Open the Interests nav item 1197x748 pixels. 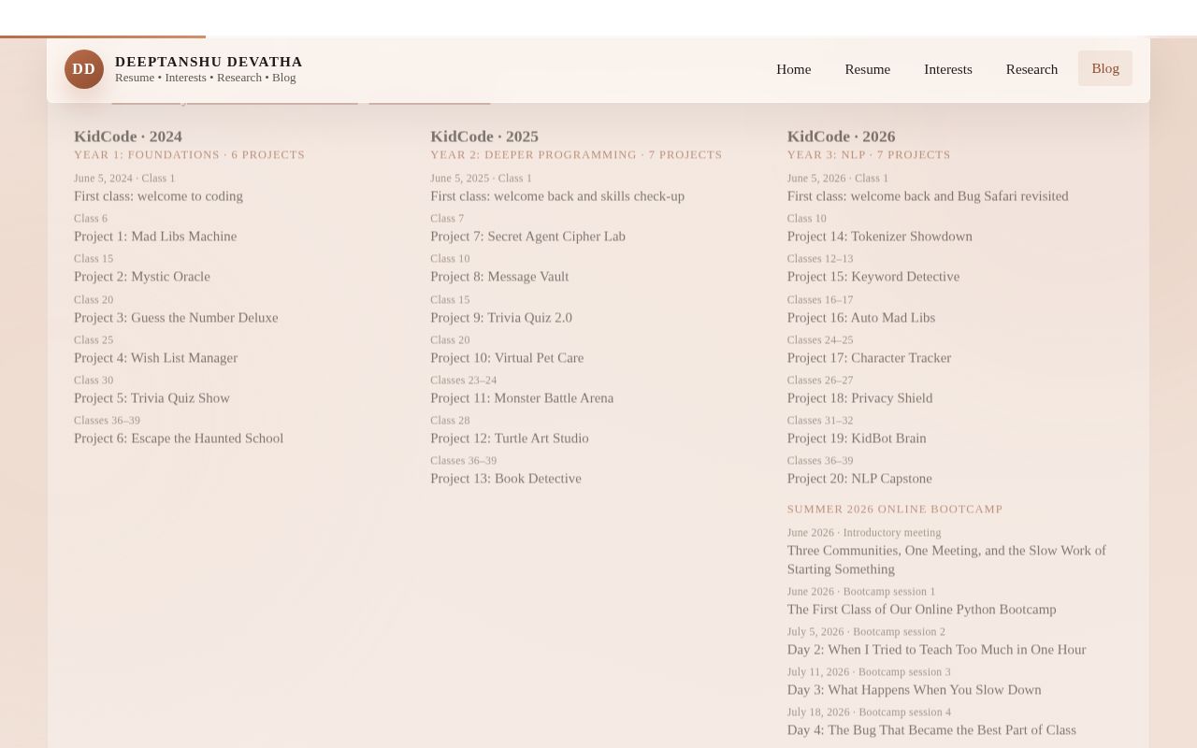click(x=948, y=69)
